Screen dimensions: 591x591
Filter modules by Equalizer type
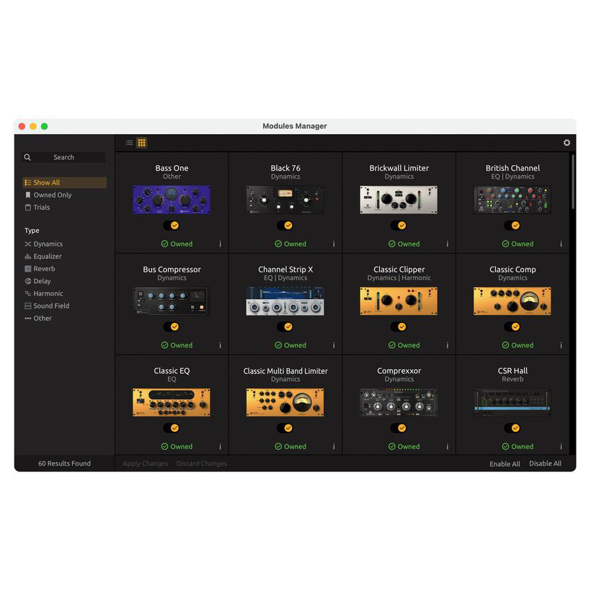43,257
